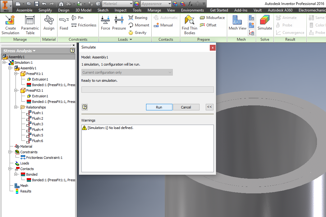The width and height of the screenshot is (326, 217).
Task: Open the Find Thin Bodies tool
Action: click(189, 25)
